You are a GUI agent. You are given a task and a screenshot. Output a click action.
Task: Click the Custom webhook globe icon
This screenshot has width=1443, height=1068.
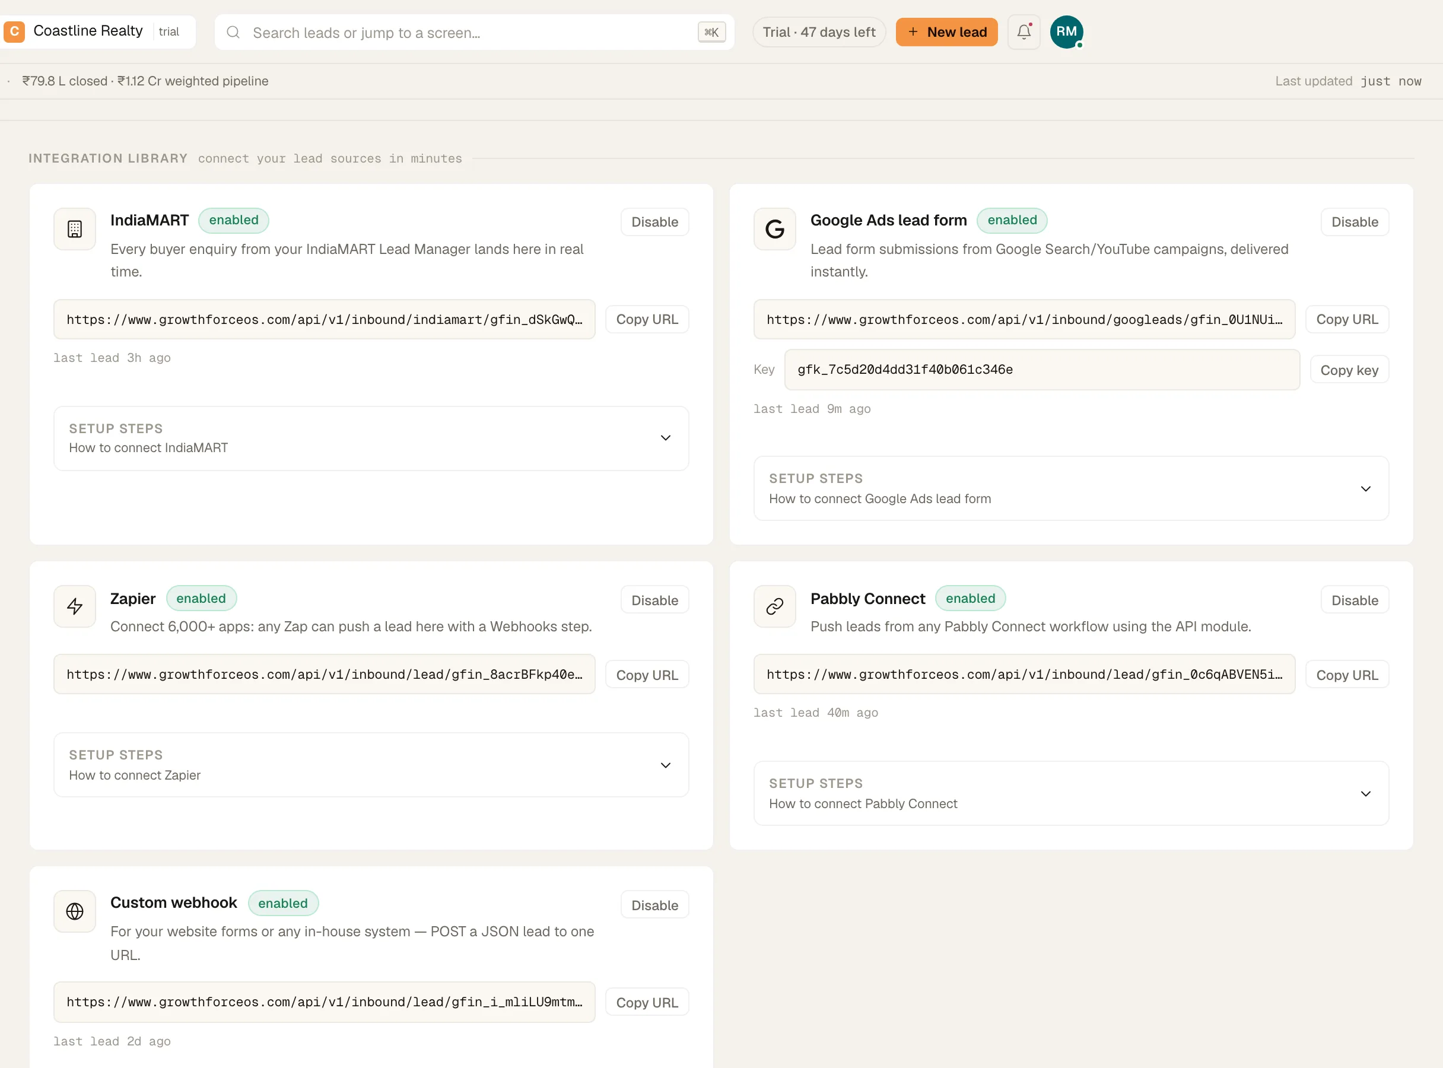pyautogui.click(x=74, y=911)
